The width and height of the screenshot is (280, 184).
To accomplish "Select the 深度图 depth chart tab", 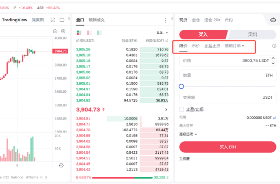I will [x=38, y=20].
